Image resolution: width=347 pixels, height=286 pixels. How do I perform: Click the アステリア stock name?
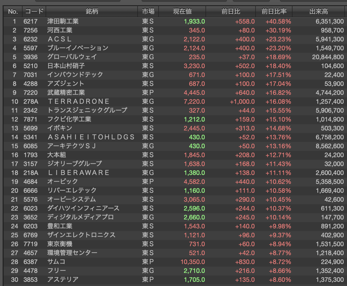click(x=63, y=279)
